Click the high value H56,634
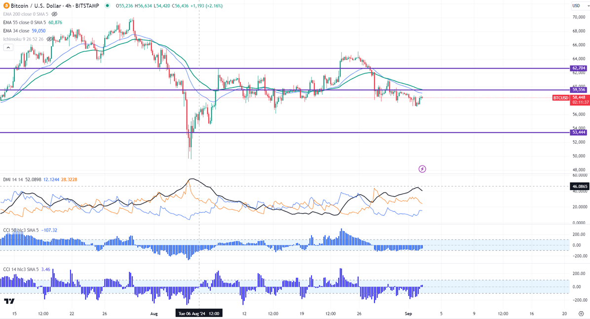The height and width of the screenshot is (319, 590). (144, 5)
